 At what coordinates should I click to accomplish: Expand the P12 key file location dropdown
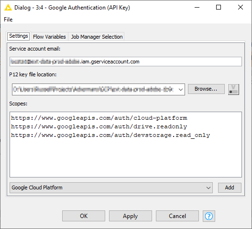pyautogui.click(x=181, y=90)
